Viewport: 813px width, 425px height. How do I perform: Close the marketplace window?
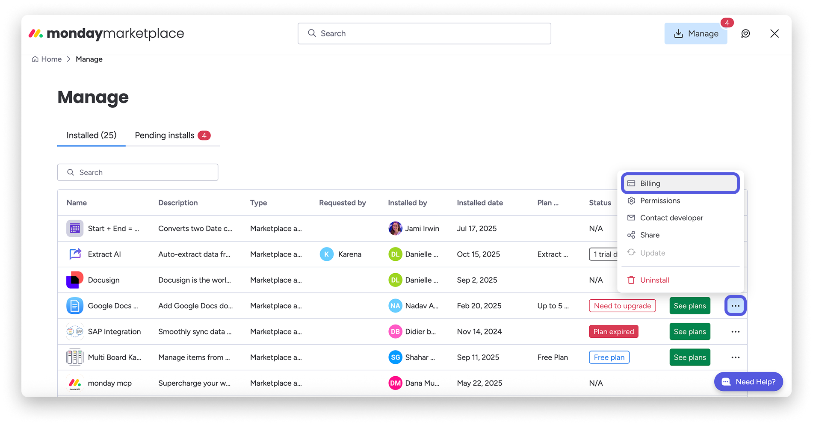[x=775, y=33]
